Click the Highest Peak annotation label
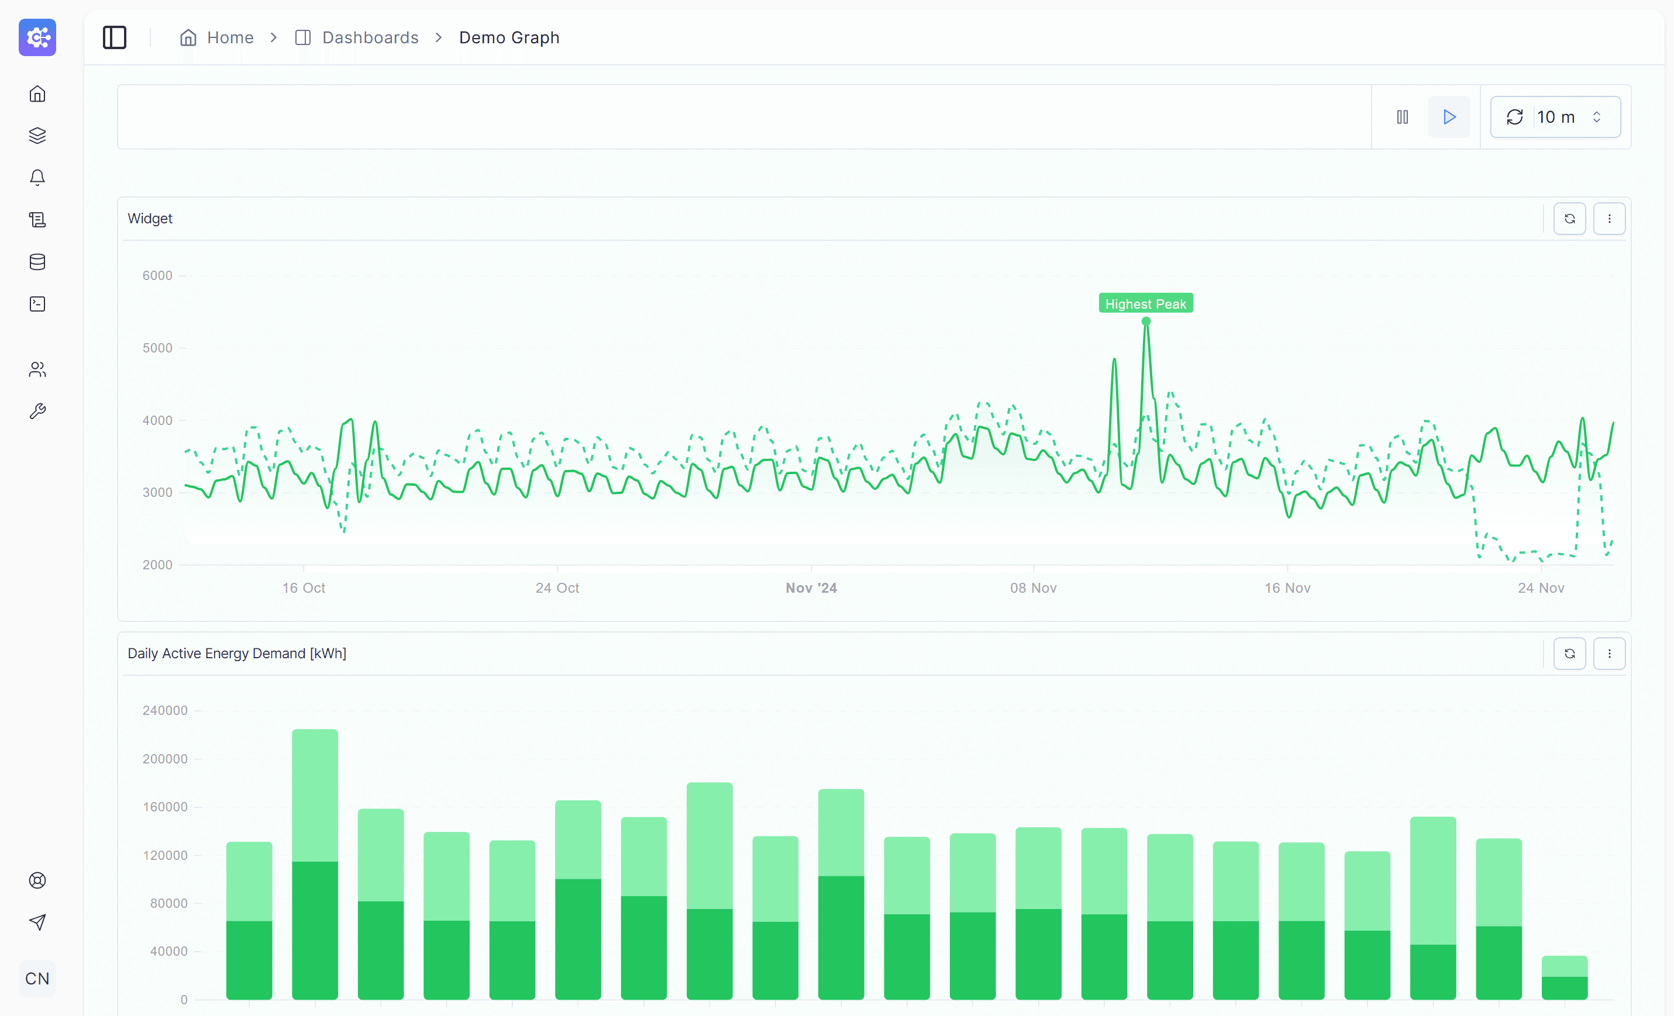Screen dimensions: 1674x1016 (x=1145, y=303)
